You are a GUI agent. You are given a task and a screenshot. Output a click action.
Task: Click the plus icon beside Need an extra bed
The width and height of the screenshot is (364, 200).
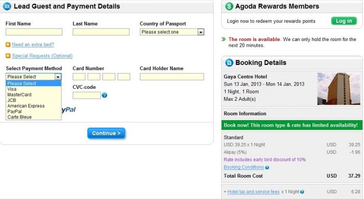coord(8,45)
